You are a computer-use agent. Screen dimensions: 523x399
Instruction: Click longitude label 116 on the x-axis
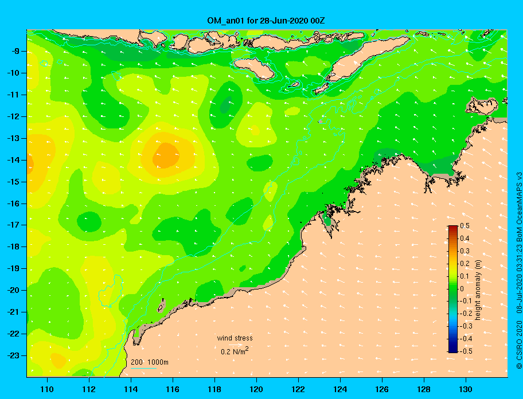tap(173, 389)
